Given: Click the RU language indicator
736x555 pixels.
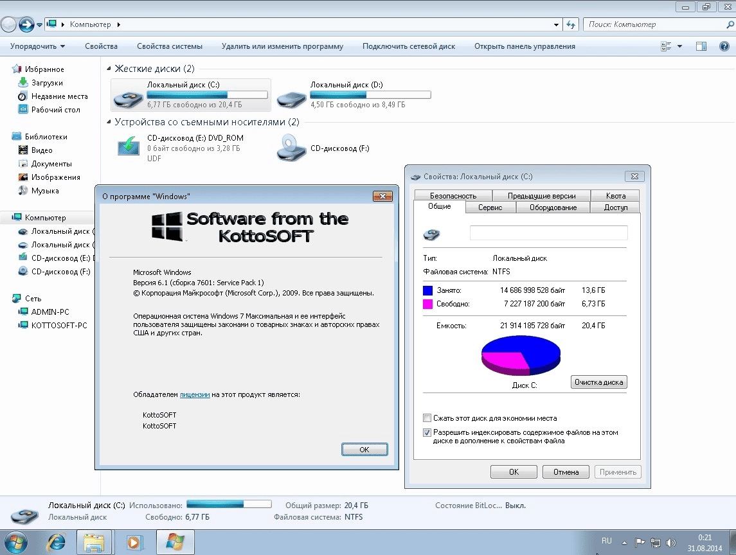Looking at the screenshot, I should (x=606, y=541).
